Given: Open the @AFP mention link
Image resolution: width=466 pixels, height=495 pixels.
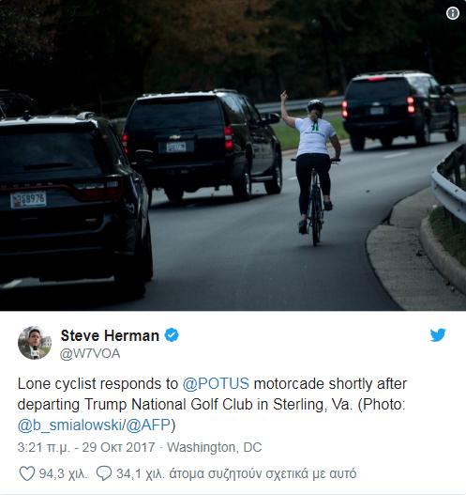Looking at the screenshot, I should (x=148, y=425).
